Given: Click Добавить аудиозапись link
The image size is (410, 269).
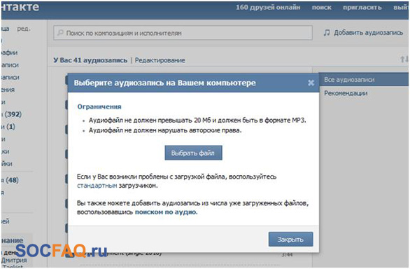Looking at the screenshot, I should pos(368,33).
